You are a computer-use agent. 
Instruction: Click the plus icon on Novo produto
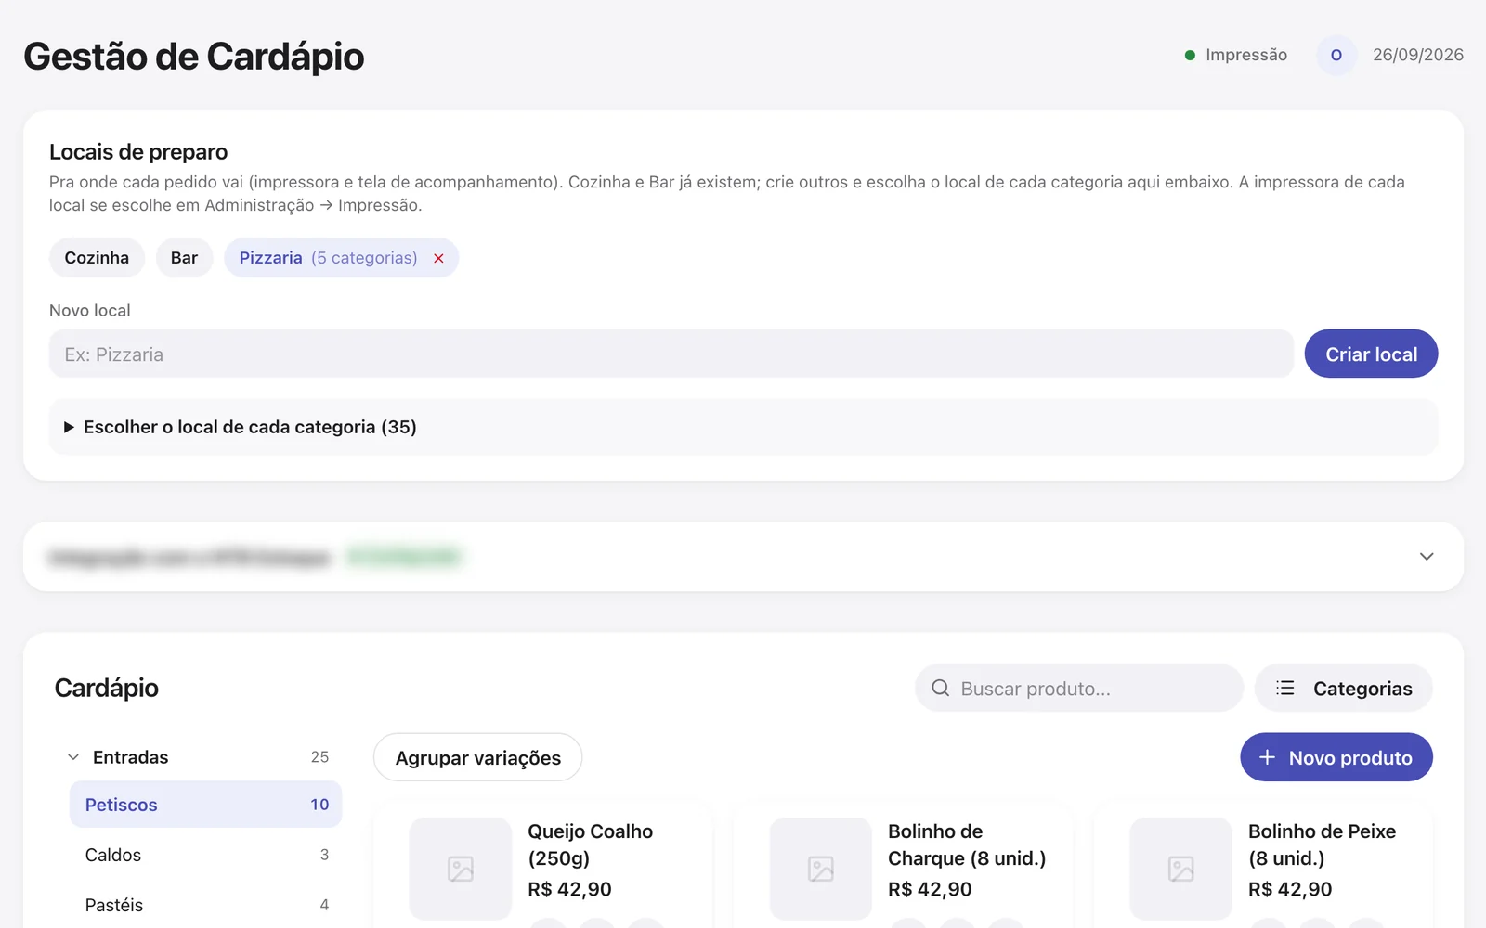[1267, 758]
